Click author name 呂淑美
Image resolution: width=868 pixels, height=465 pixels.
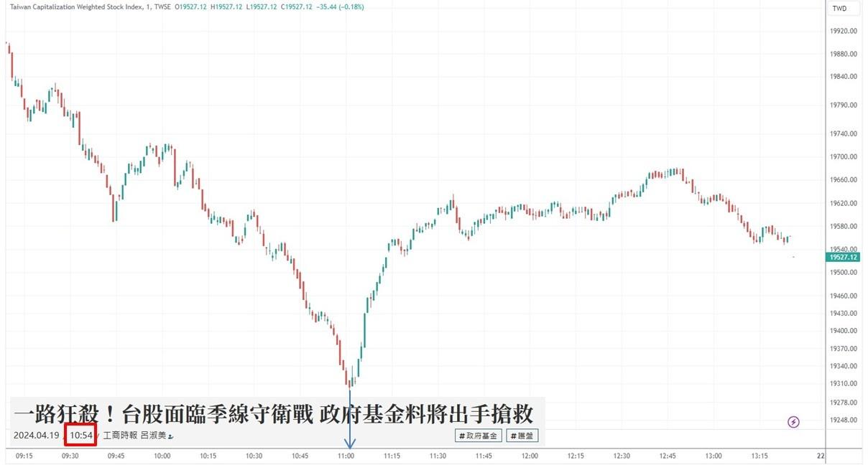(152, 436)
